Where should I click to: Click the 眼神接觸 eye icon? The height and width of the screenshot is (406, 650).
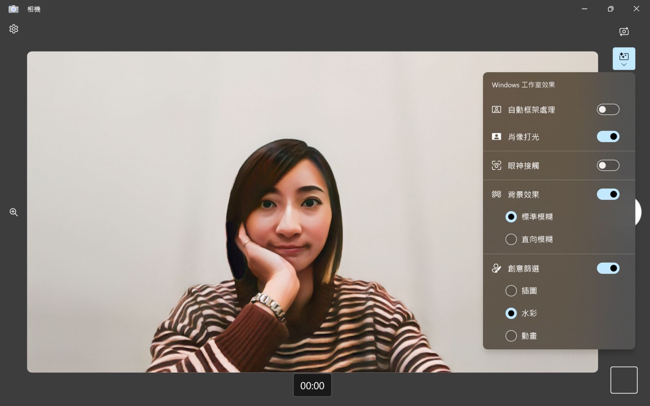pos(496,165)
